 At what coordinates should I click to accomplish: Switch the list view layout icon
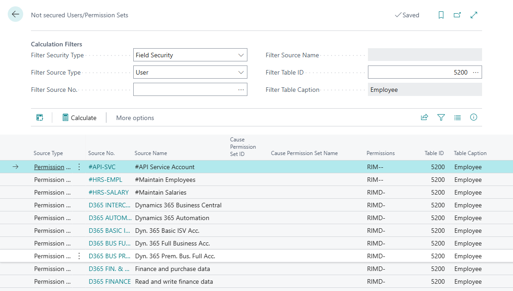pos(458,117)
